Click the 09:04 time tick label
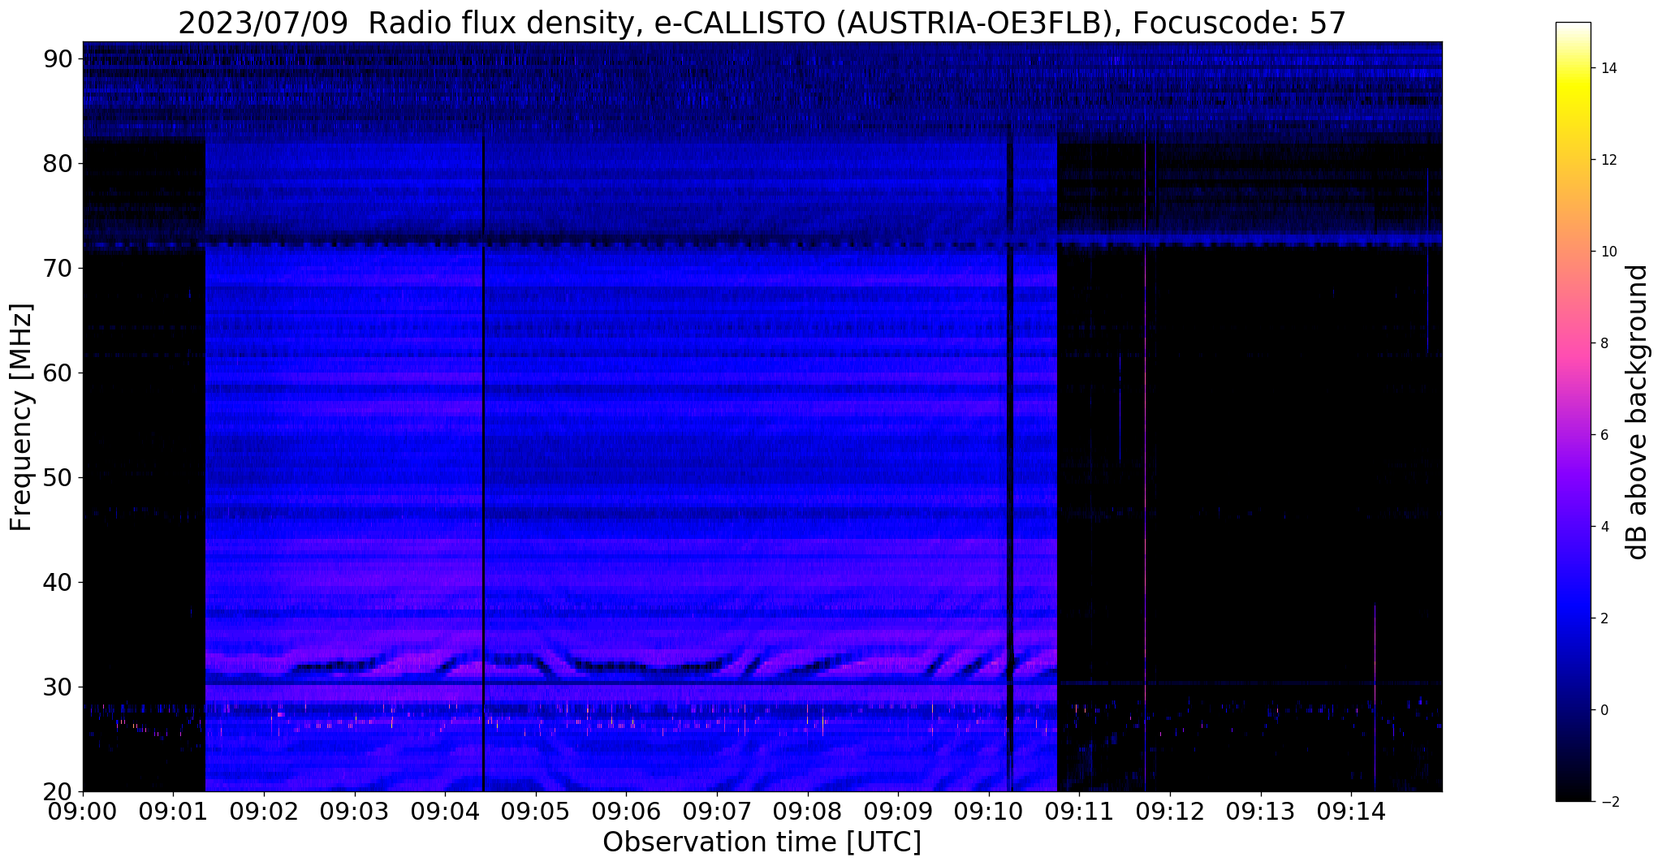Viewport: 1662px width, 866px height. [x=445, y=812]
